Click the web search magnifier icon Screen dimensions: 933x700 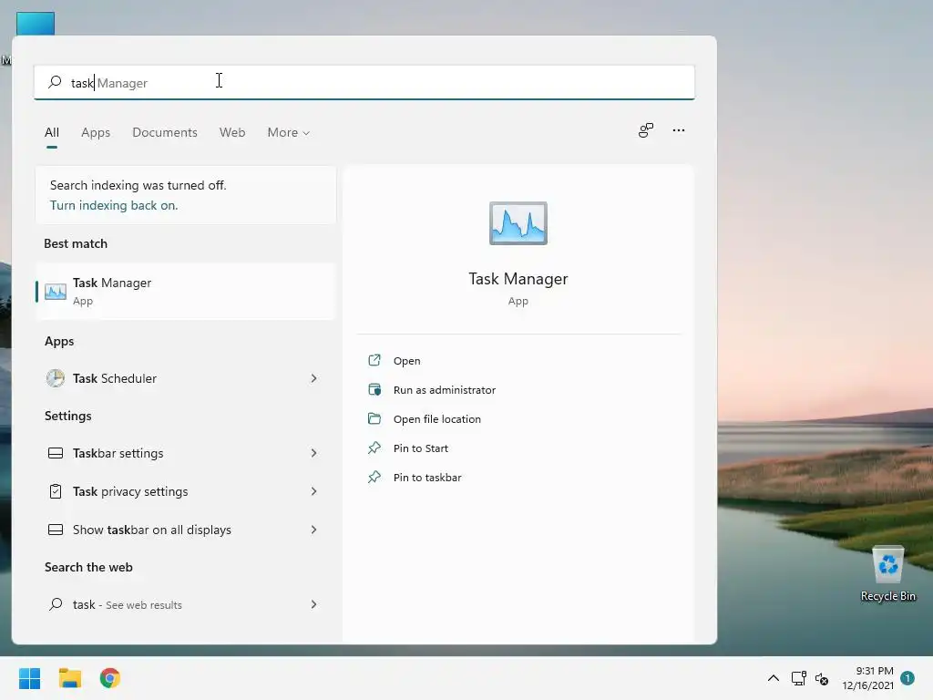(56, 604)
